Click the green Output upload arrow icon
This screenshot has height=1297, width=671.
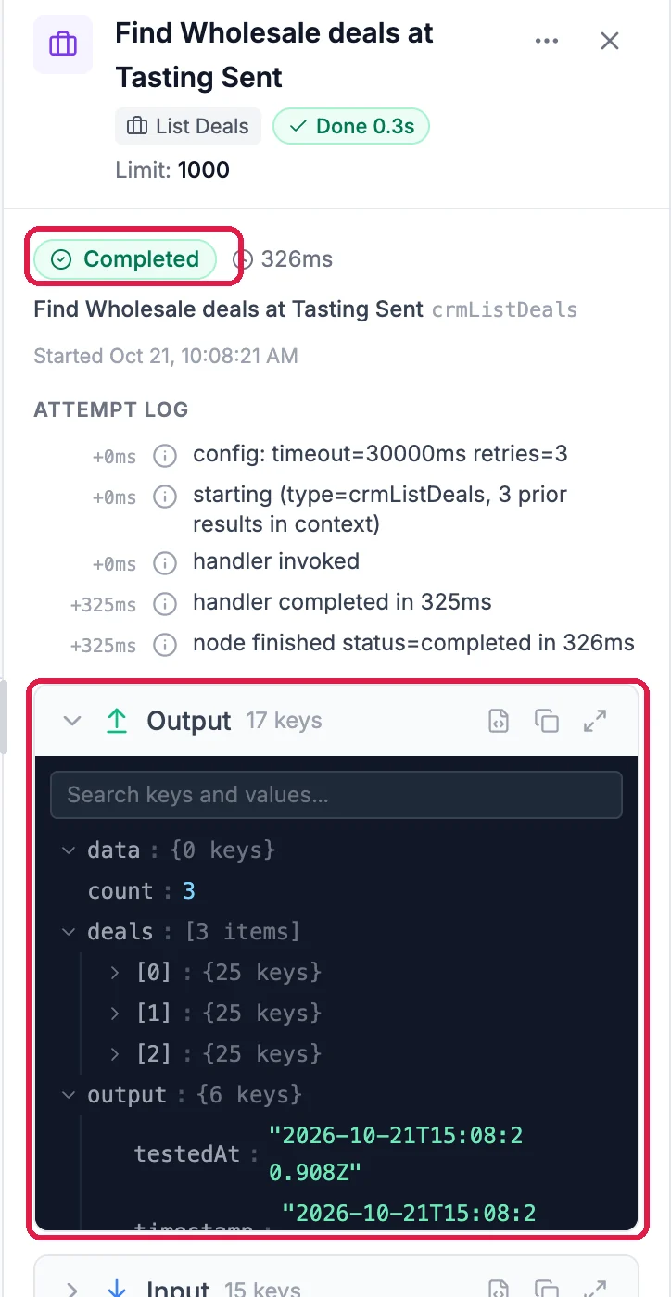pyautogui.click(x=117, y=722)
